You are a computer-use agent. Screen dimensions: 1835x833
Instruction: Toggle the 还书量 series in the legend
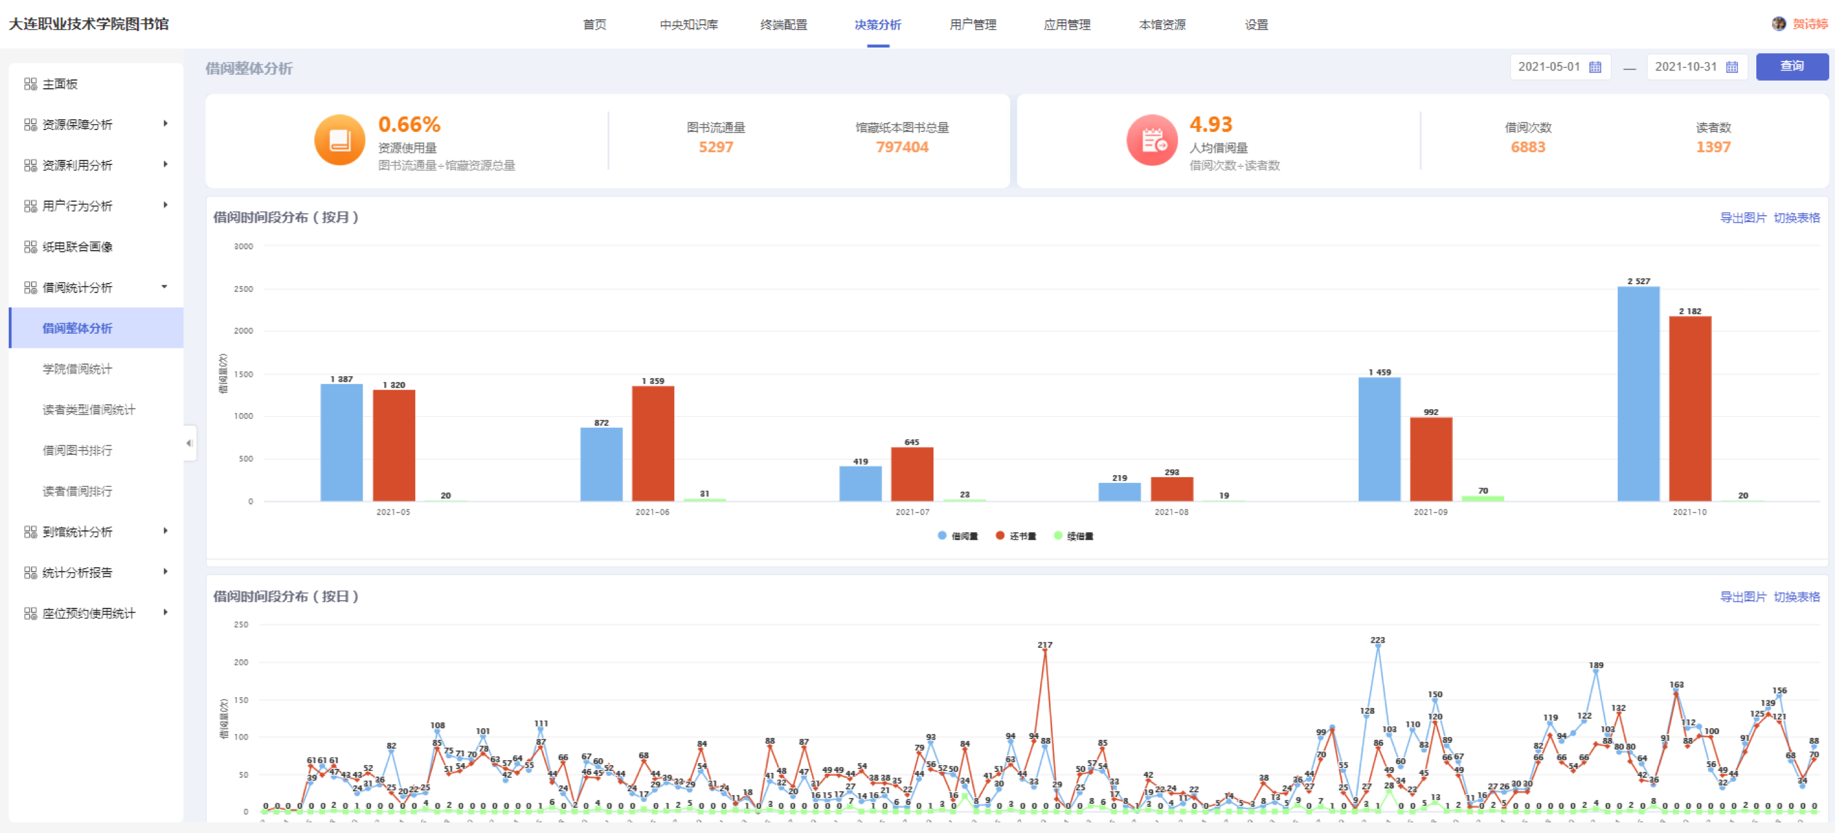coord(1016,536)
